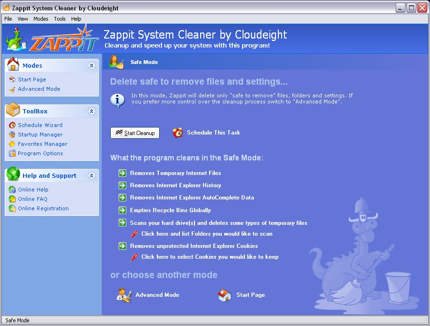Screen dimensions: 430x326
Task: Click the clock icon next to Schedule Wizard
Action: (12, 125)
